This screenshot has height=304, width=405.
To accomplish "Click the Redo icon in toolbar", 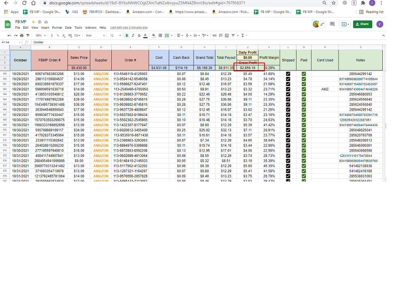I will [15, 35].
